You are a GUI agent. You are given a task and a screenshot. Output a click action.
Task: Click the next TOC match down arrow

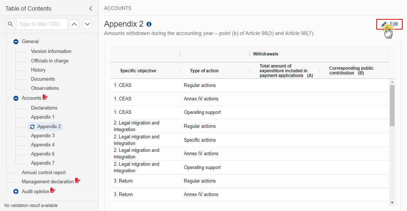[87, 24]
